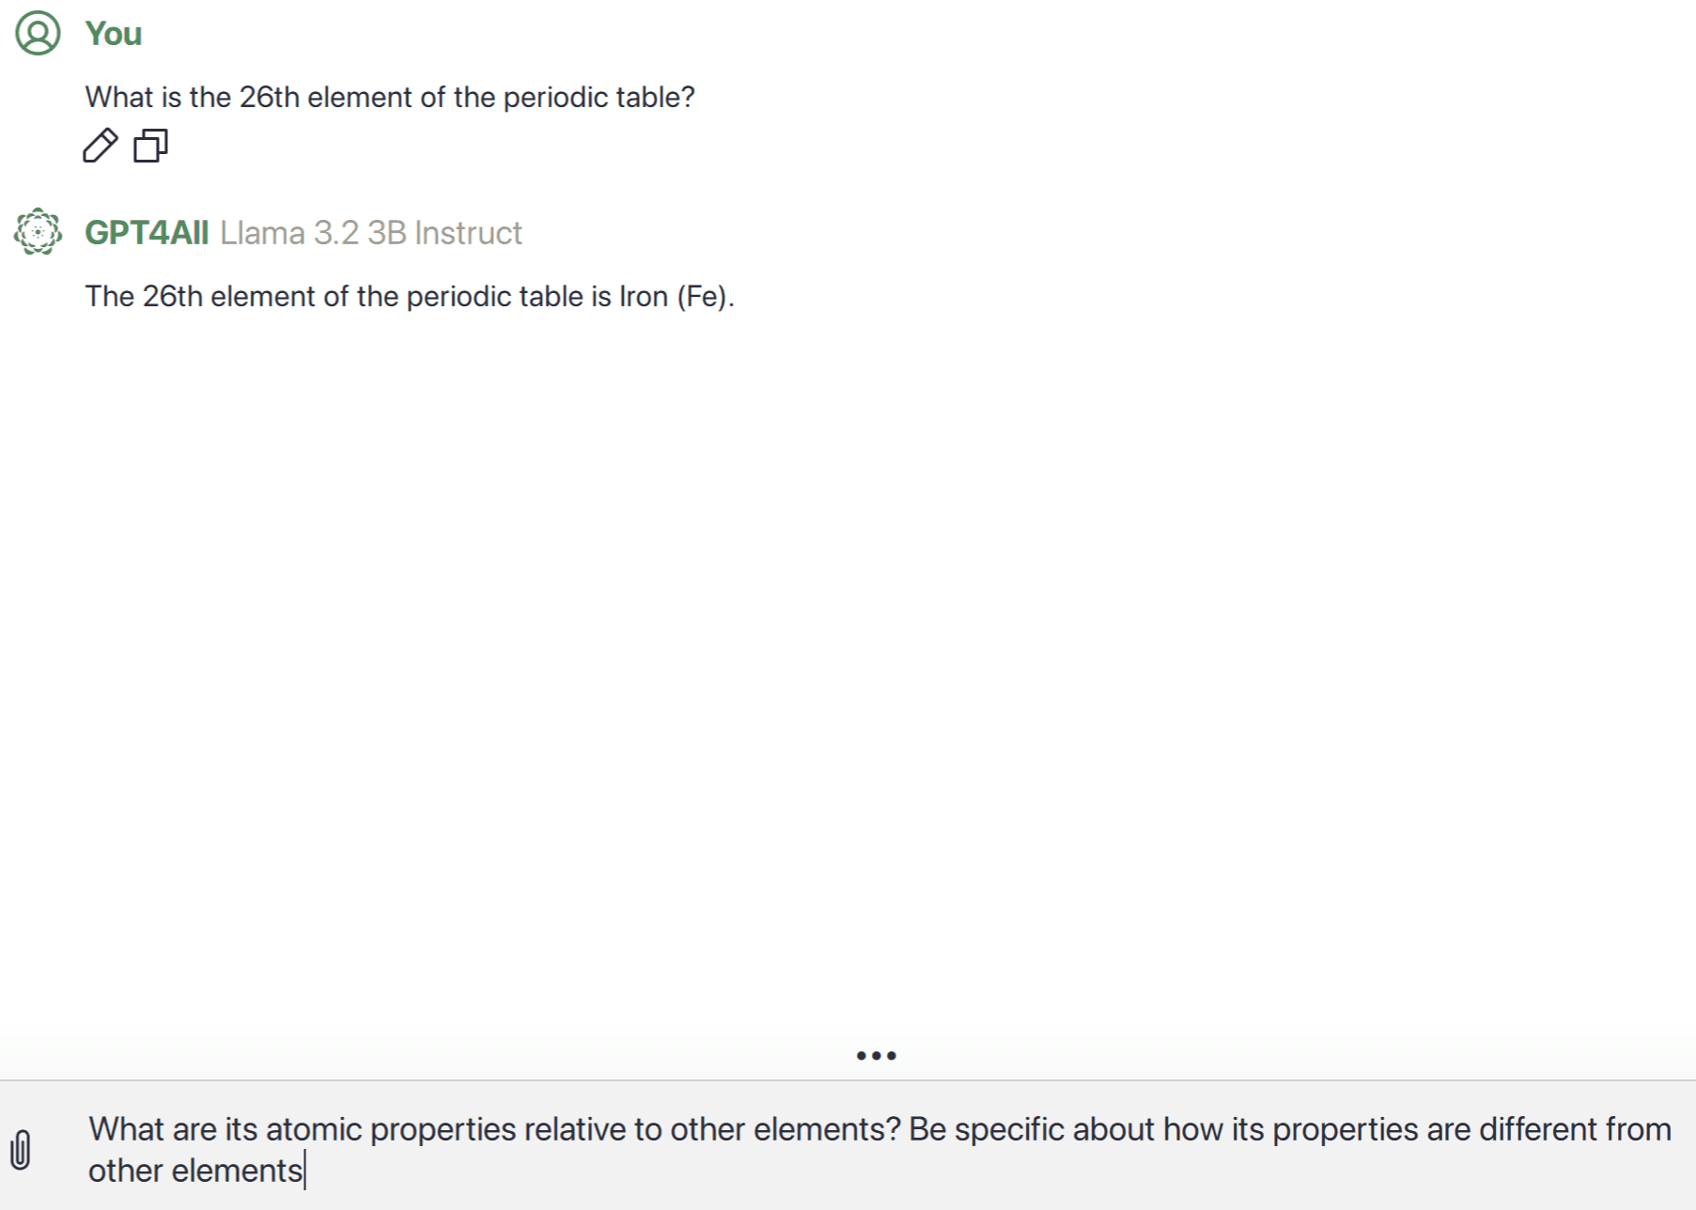Focus the message input field
Image resolution: width=1696 pixels, height=1210 pixels.
846,1149
